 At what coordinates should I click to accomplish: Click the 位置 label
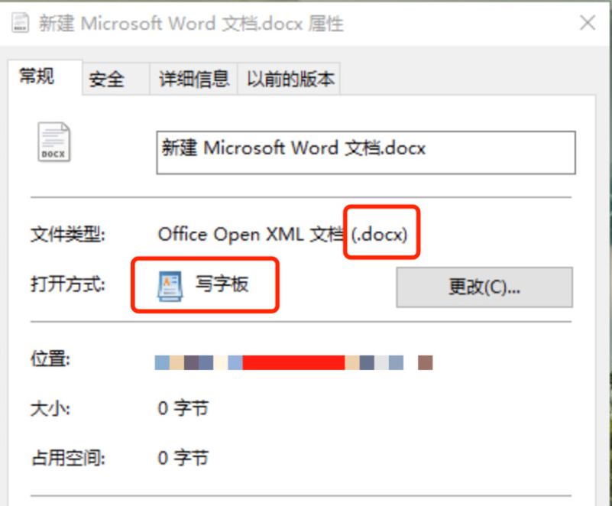[x=50, y=358]
